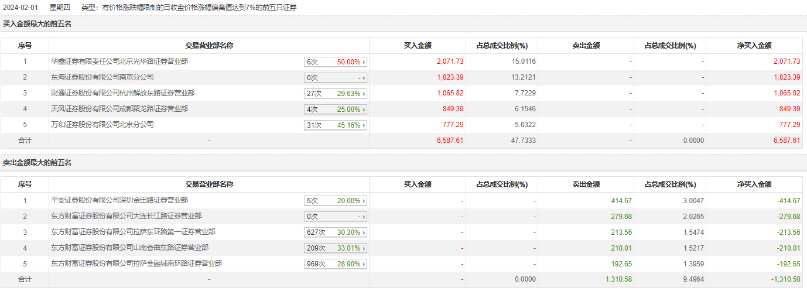Click sell amount 210.01 in 卖出金额 column

621,248
